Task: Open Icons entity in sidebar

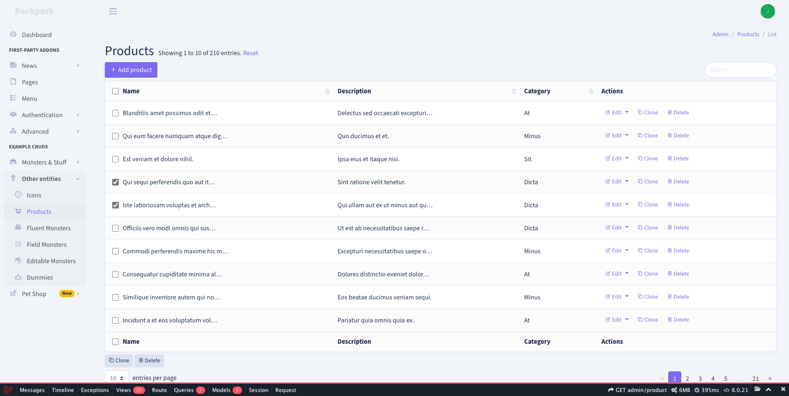Action: pyautogui.click(x=45, y=195)
